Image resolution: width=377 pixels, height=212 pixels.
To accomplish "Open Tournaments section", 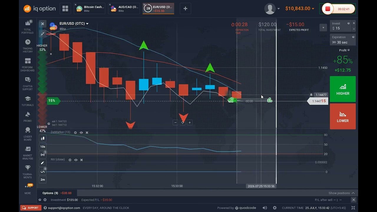I will pyautogui.click(x=28, y=172).
